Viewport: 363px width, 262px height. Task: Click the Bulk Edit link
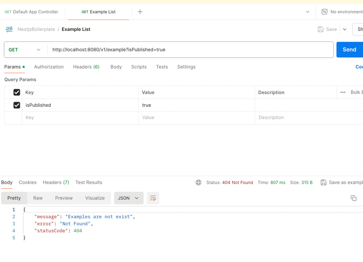357,92
